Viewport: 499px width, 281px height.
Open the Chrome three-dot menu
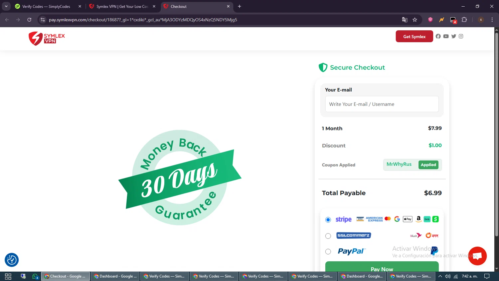492,20
